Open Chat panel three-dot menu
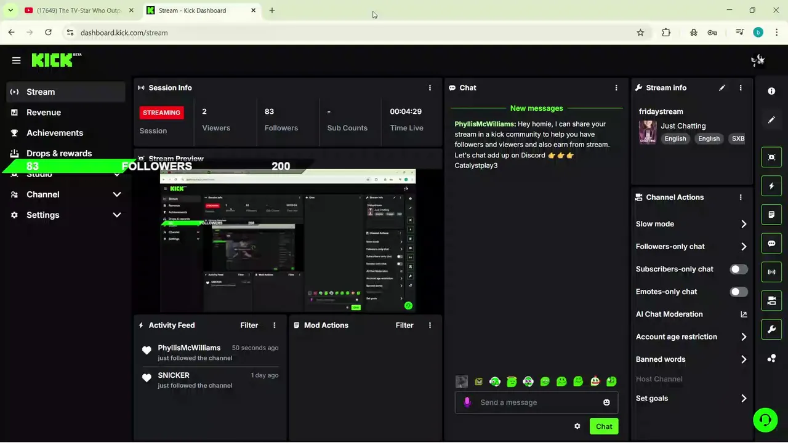Image resolution: width=788 pixels, height=443 pixels. (x=616, y=88)
